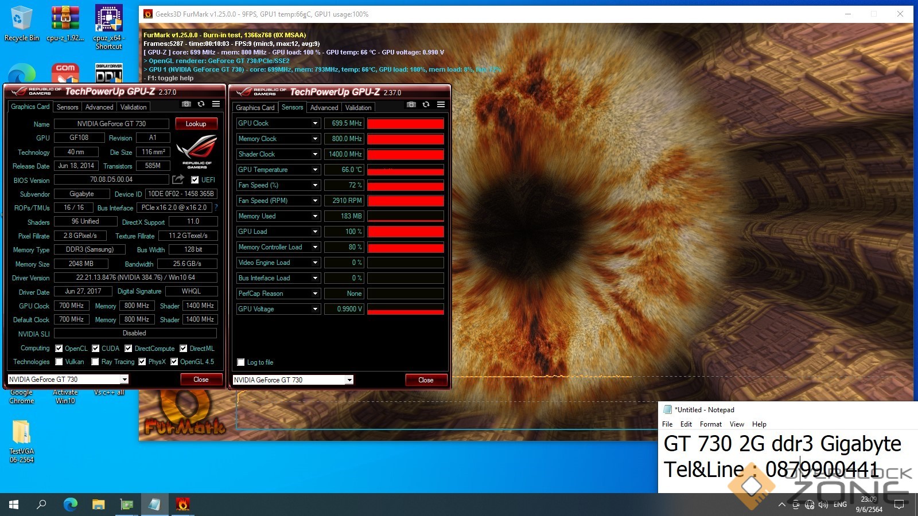918x516 pixels.
Task: Toggle the Vulkan technologies checkbox
Action: 59,362
